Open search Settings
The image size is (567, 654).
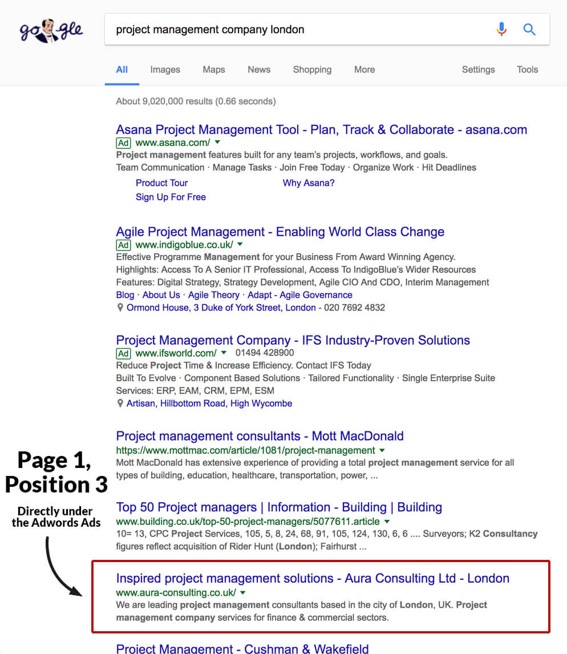(x=478, y=70)
